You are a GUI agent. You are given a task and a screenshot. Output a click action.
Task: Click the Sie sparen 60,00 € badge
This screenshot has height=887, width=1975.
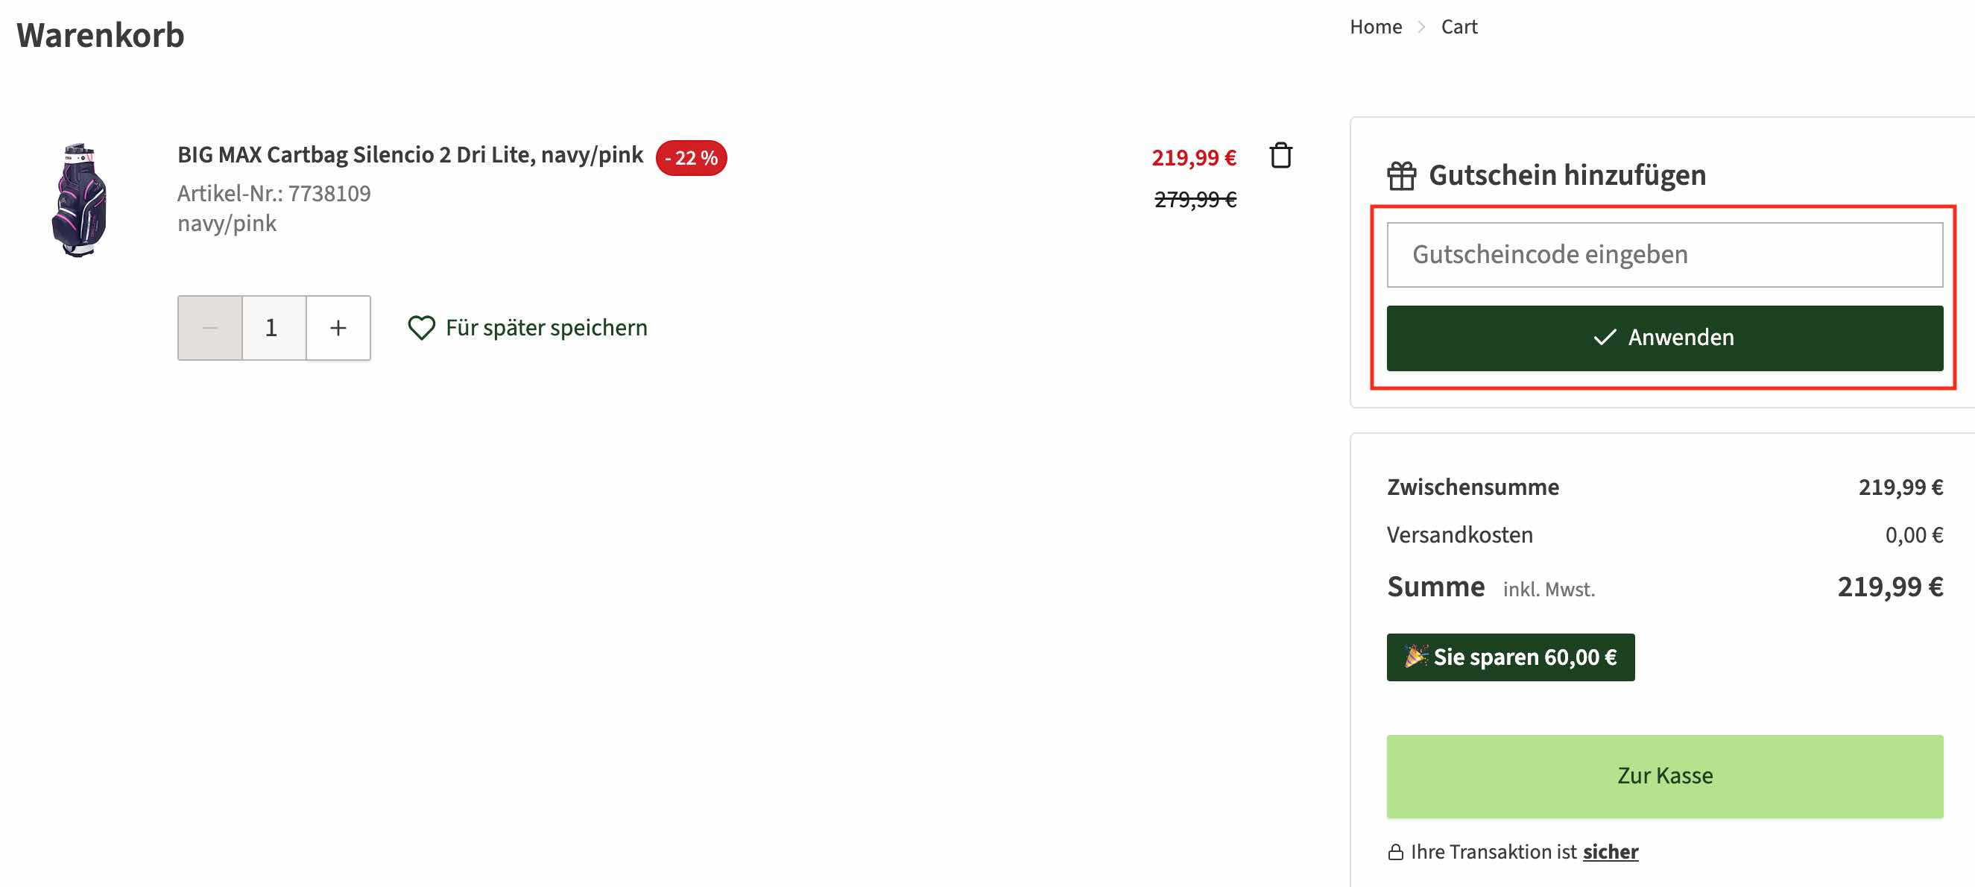[1510, 657]
